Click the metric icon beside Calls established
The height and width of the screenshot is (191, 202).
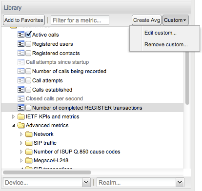pos(21,90)
